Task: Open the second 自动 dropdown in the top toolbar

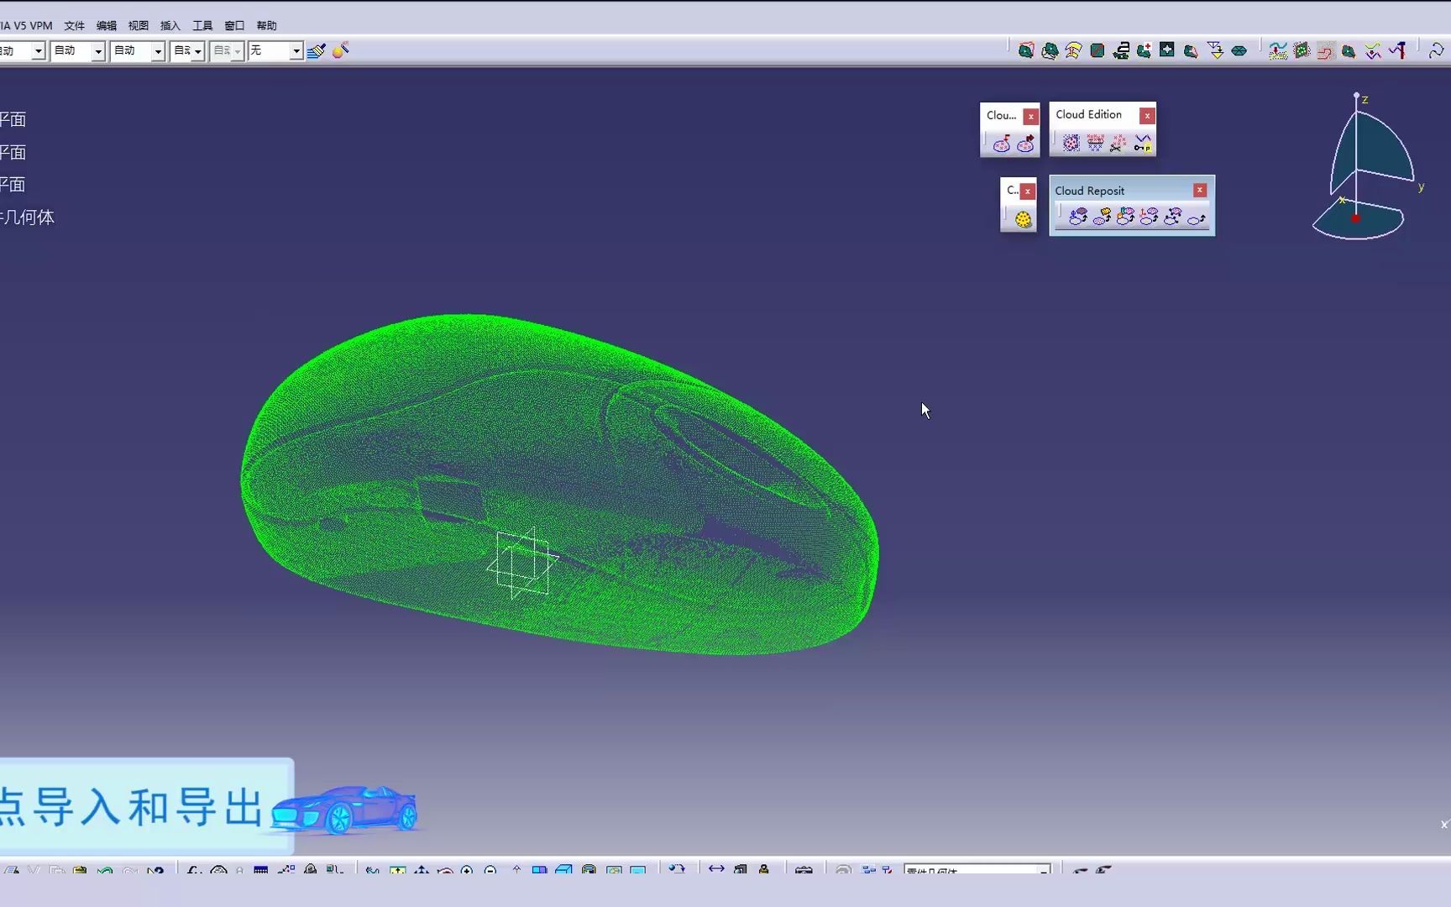Action: tap(98, 51)
